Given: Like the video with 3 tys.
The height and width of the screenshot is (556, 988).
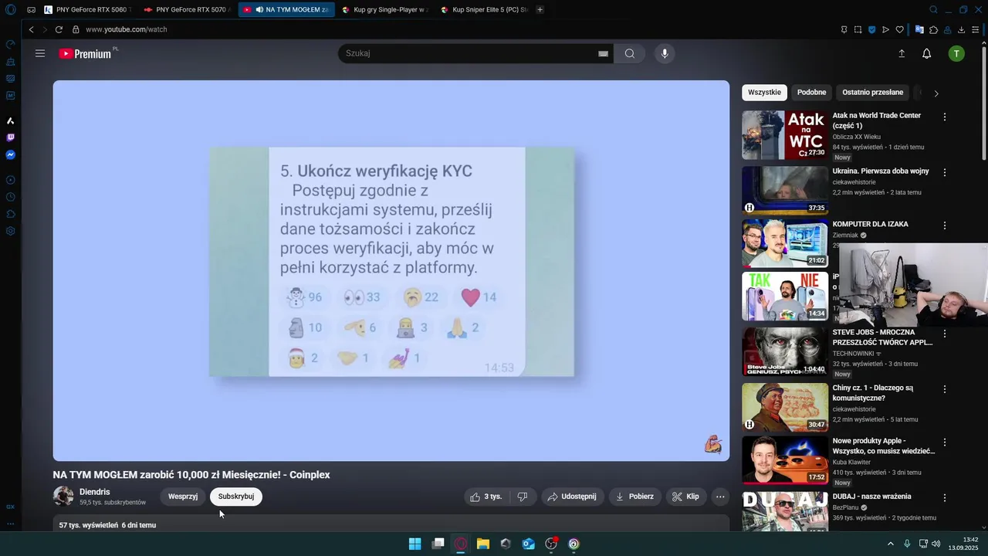Looking at the screenshot, I should (486, 497).
